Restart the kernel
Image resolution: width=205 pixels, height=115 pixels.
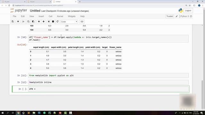(x=57, y=21)
